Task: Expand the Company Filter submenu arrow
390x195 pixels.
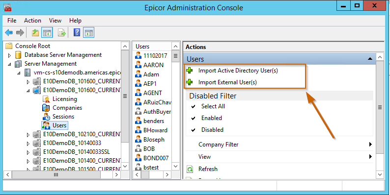Action: coord(371,145)
